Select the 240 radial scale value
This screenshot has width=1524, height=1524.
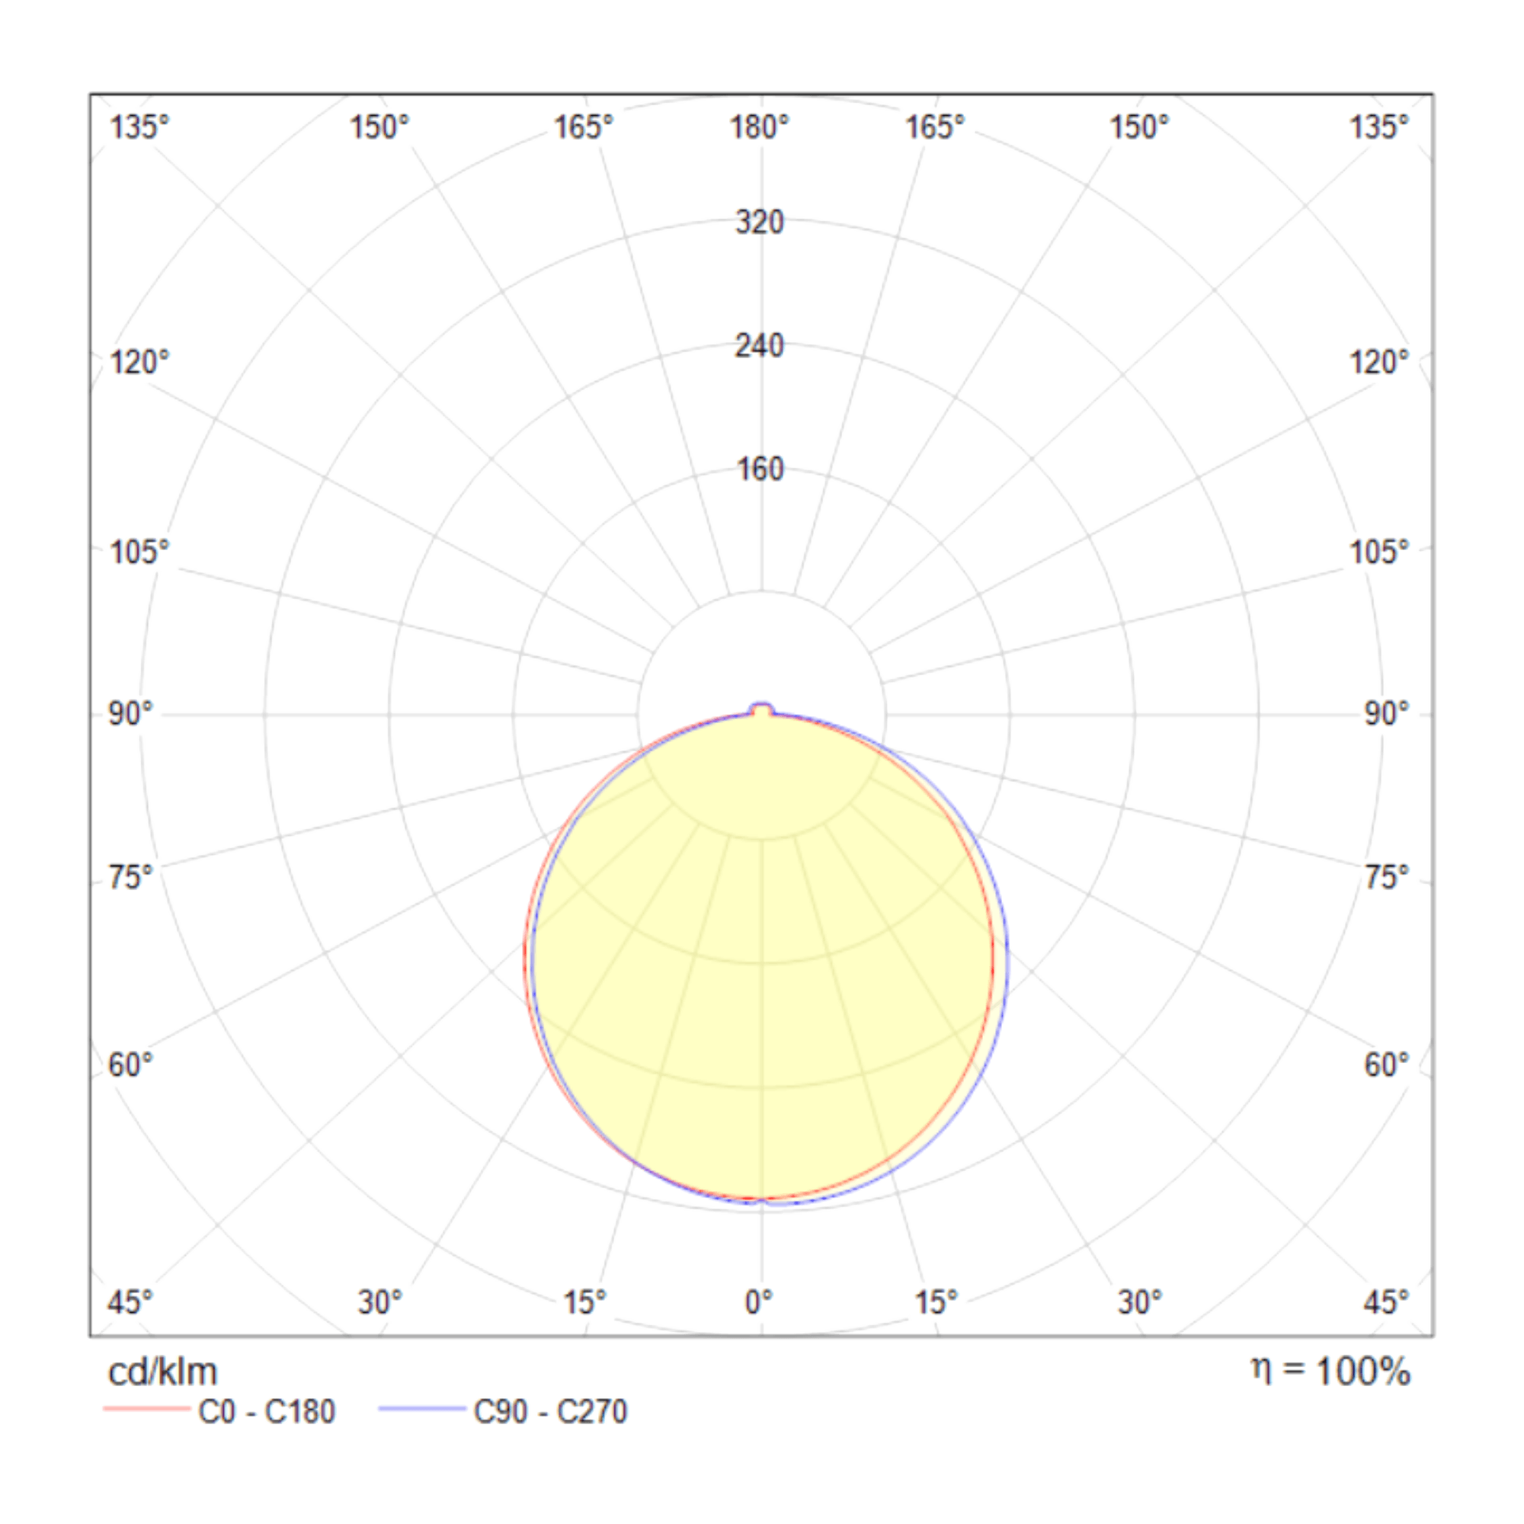(x=760, y=345)
